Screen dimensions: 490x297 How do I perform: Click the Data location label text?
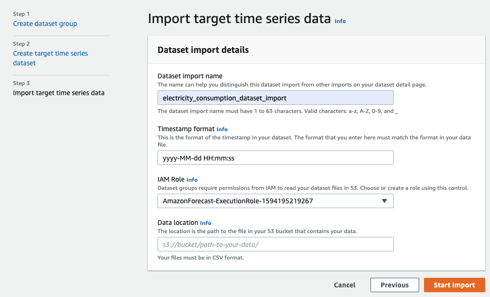click(178, 223)
